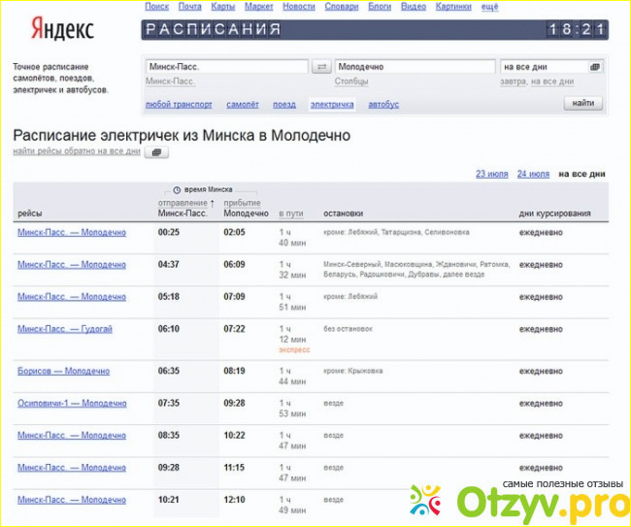The height and width of the screenshot is (527, 631).
Task: Swap departure and arrival stations icon
Action: [321, 67]
